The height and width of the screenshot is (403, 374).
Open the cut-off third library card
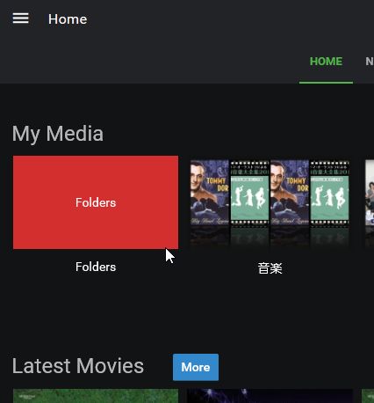(x=370, y=202)
